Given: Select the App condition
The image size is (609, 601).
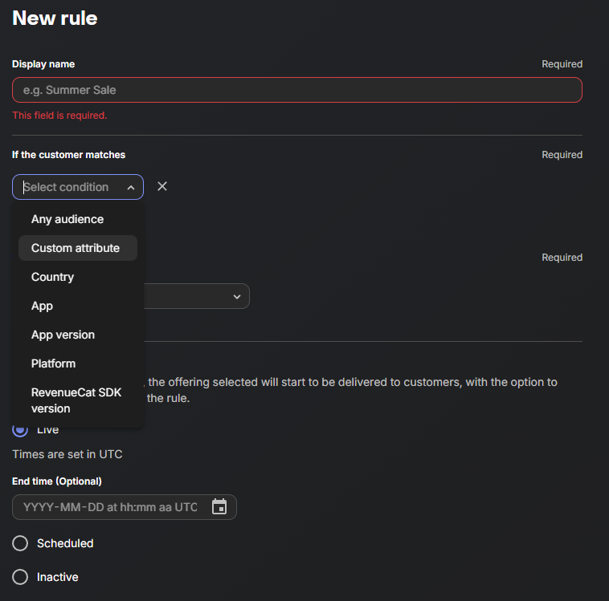Looking at the screenshot, I should (78, 306).
